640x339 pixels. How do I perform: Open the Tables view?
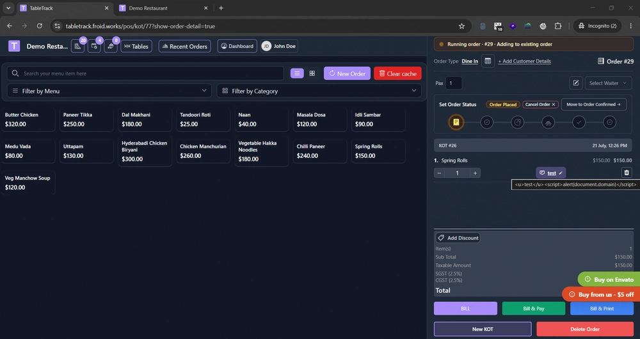(x=136, y=46)
